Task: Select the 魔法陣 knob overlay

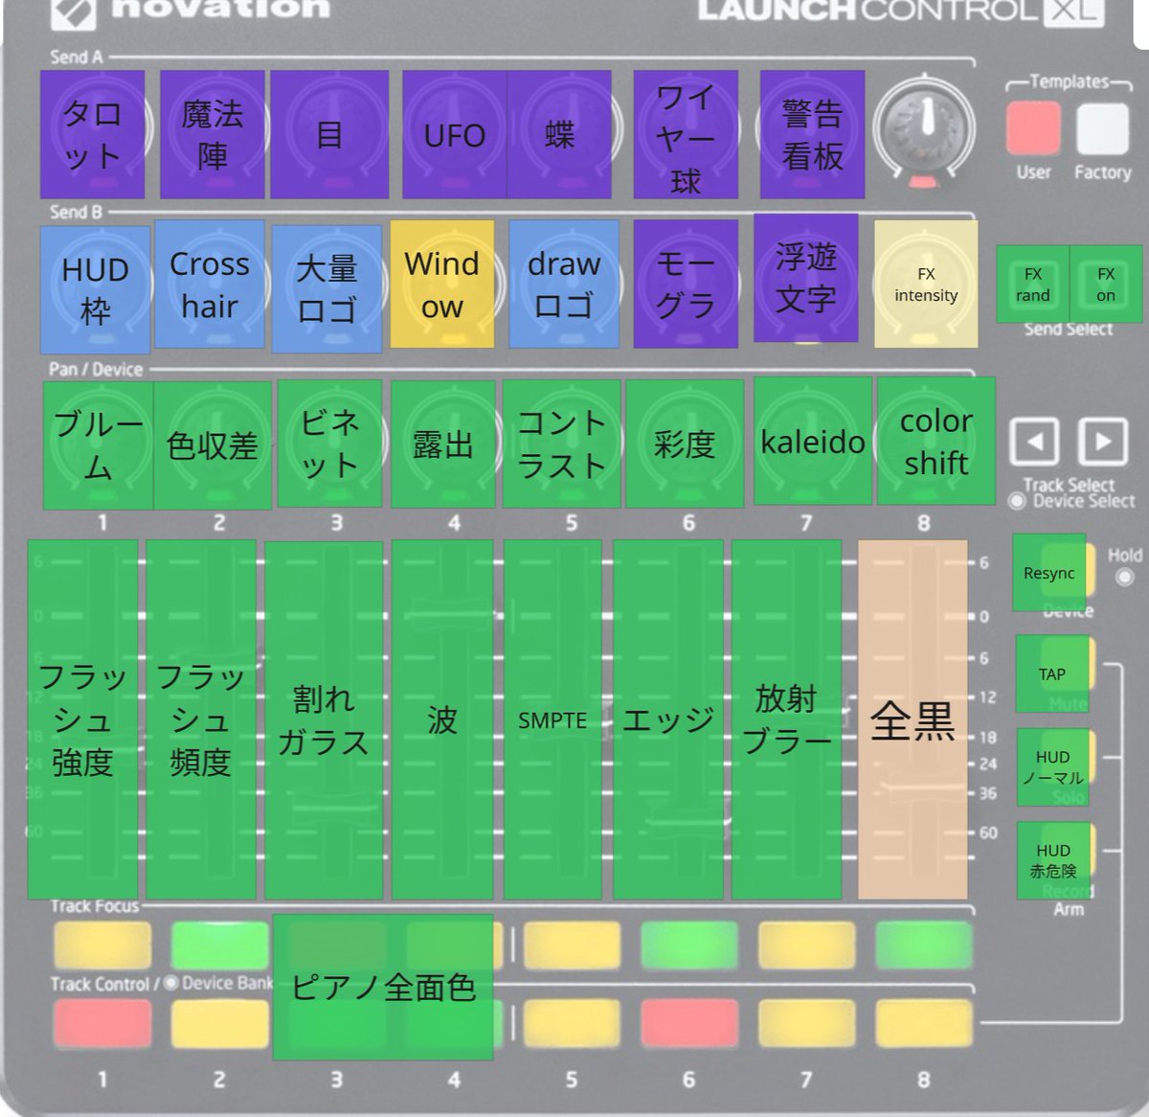Action: (x=212, y=134)
